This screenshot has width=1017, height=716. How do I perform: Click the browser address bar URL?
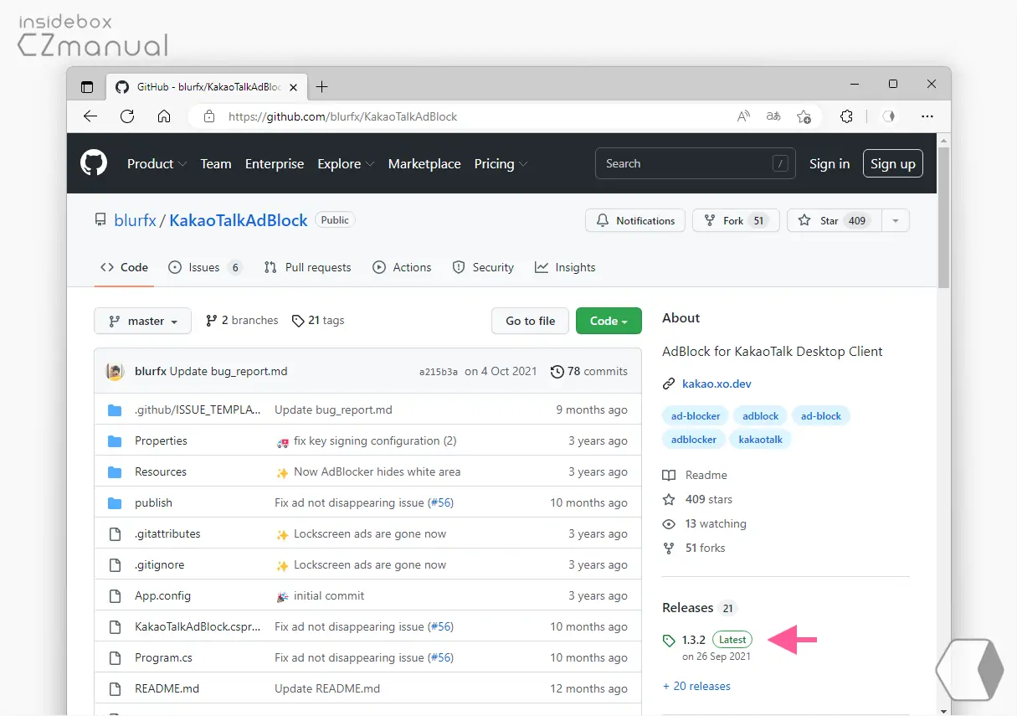(x=343, y=116)
